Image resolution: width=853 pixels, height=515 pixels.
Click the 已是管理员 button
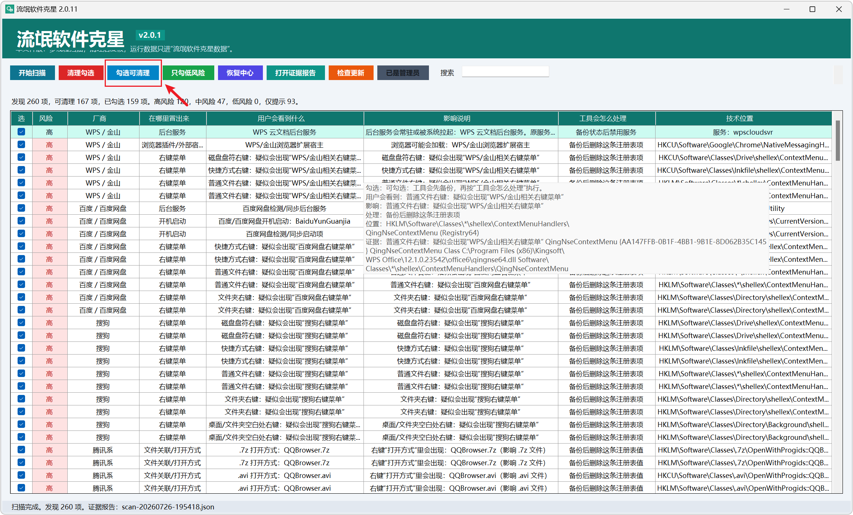(403, 73)
